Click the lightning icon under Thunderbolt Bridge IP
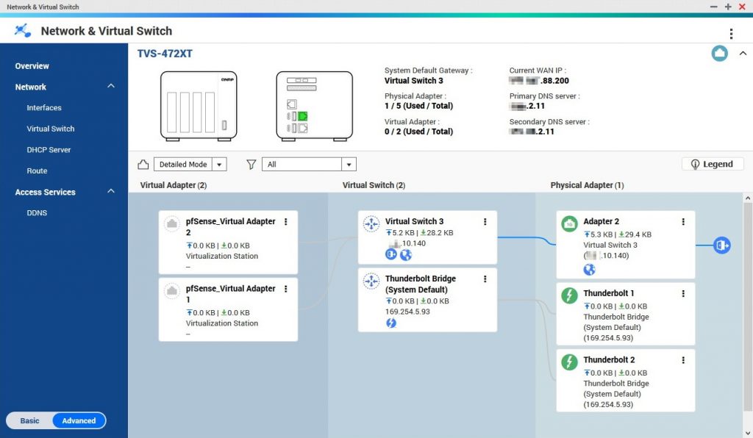753x438 pixels. [x=391, y=323]
